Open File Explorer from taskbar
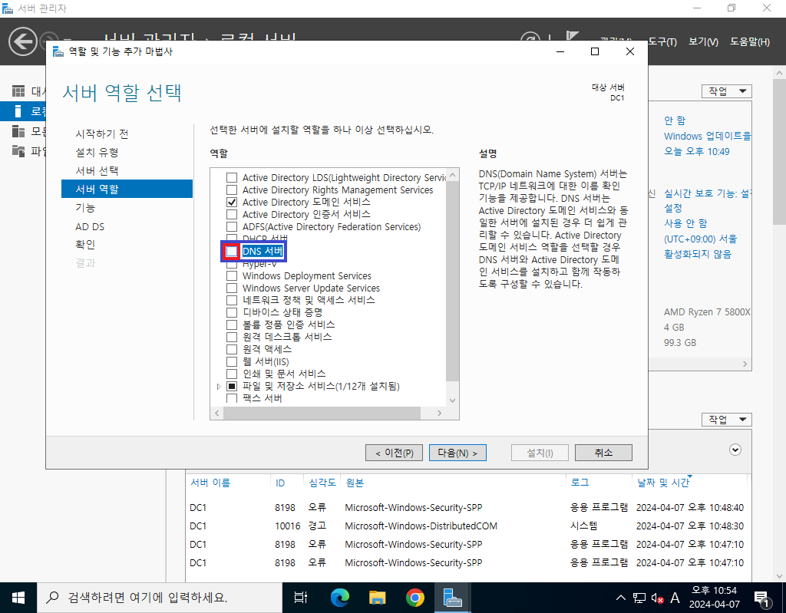 tap(378, 598)
